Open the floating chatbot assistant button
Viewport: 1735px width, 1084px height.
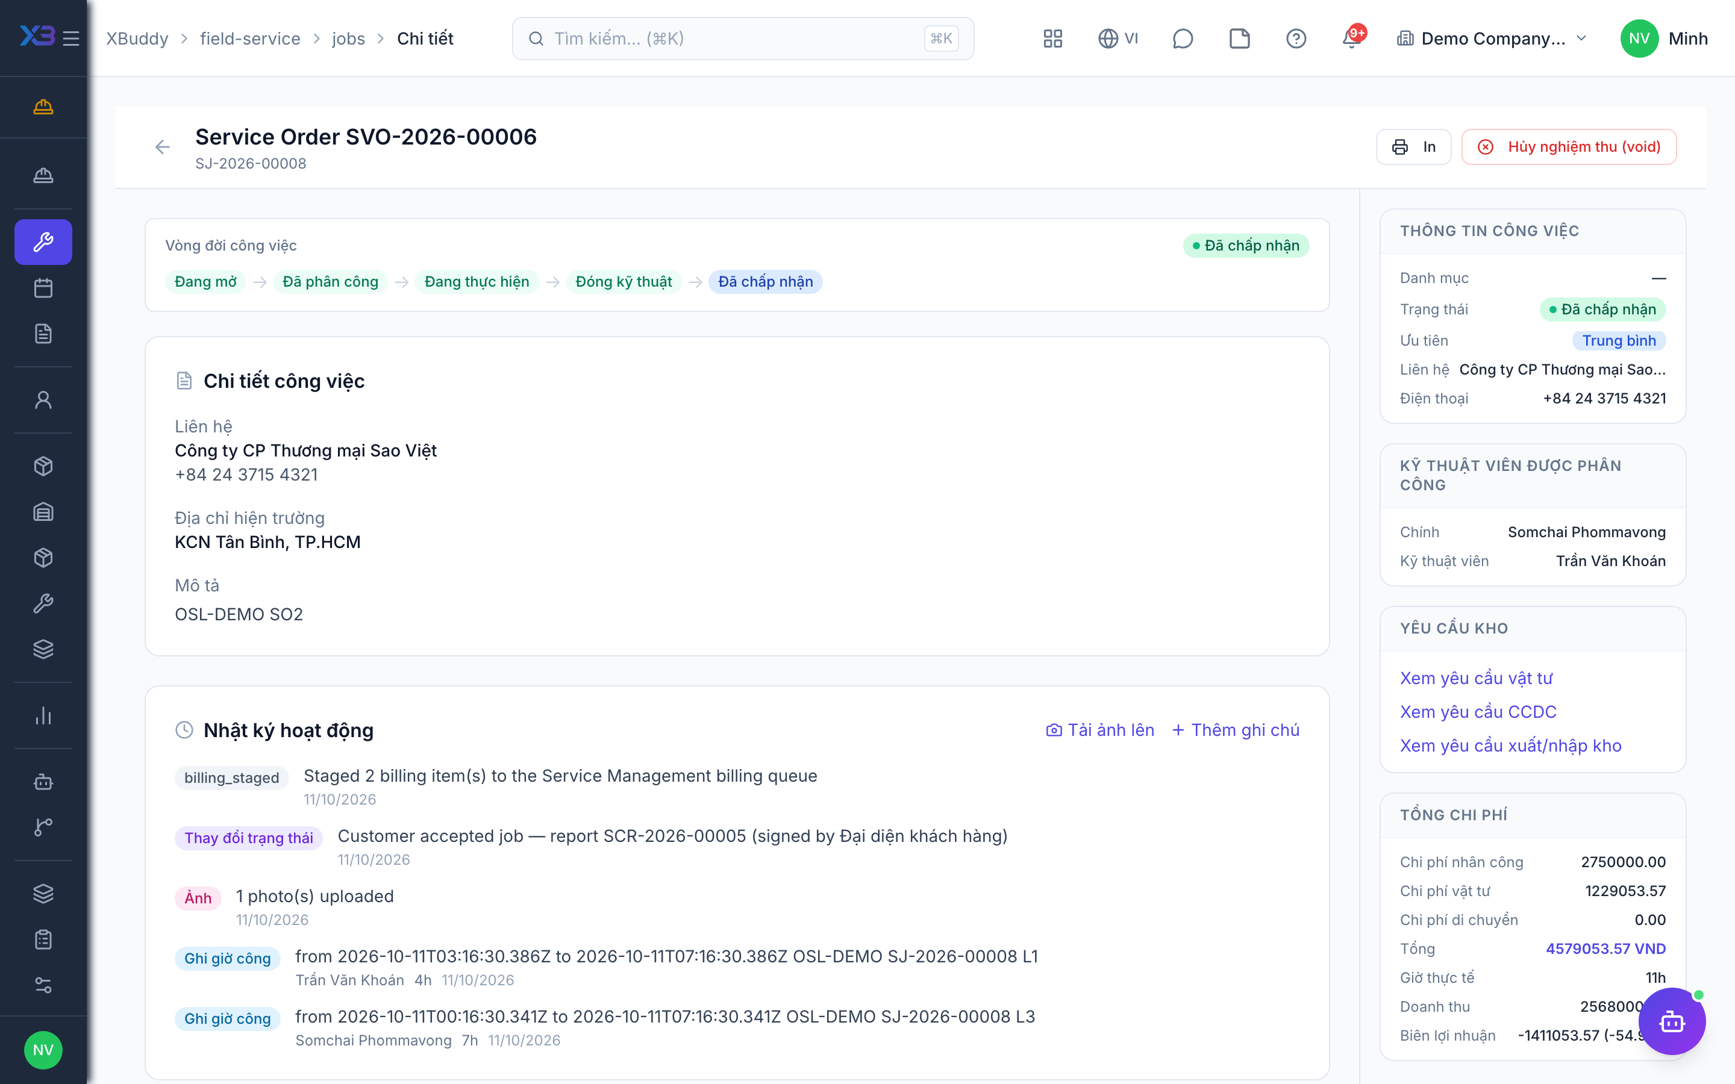click(x=1672, y=1021)
